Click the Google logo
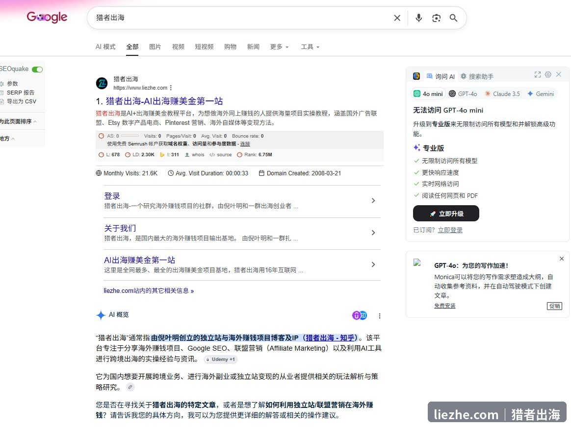Screen dimensions: 571x429 [47, 17]
